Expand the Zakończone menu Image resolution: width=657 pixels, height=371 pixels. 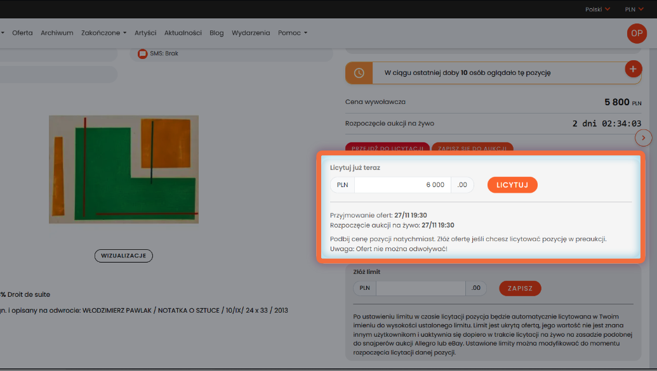[103, 33]
